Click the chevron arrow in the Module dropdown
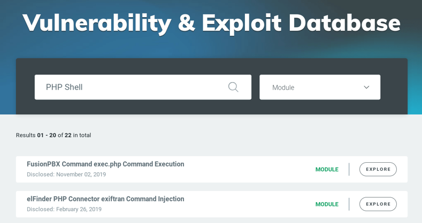 366,87
